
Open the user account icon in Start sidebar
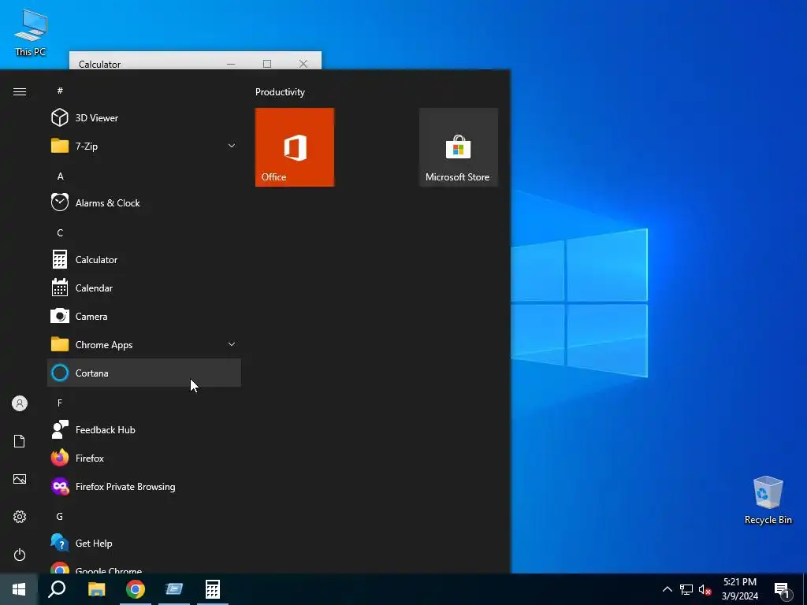(20, 403)
